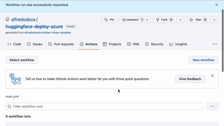Click the Star count badge showing 0
Screen dimensions: 224x126
[205, 20]
